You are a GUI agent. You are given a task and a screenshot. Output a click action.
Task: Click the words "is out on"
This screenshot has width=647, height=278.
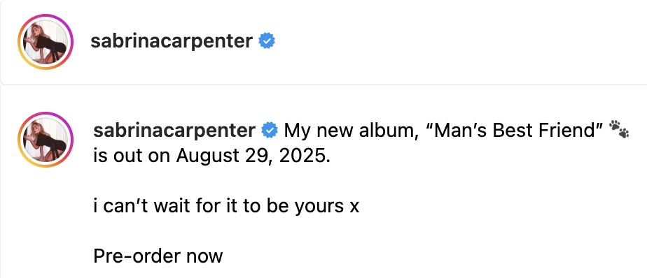tap(132, 156)
